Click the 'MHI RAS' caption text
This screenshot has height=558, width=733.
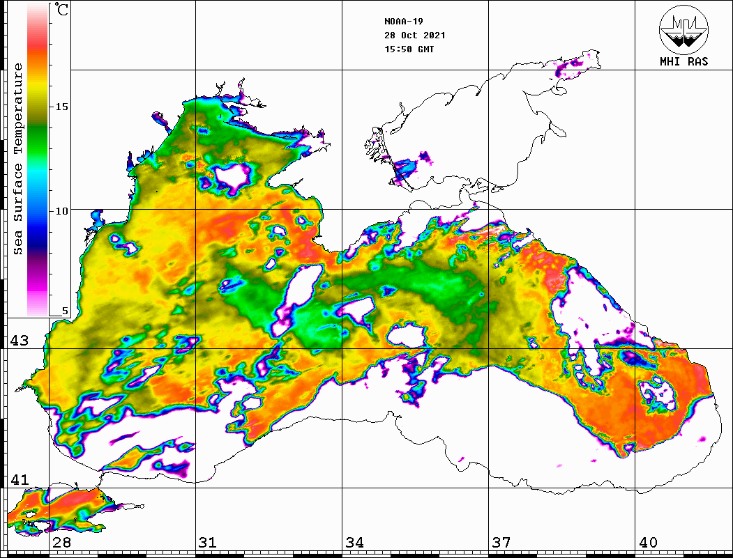pyautogui.click(x=684, y=61)
